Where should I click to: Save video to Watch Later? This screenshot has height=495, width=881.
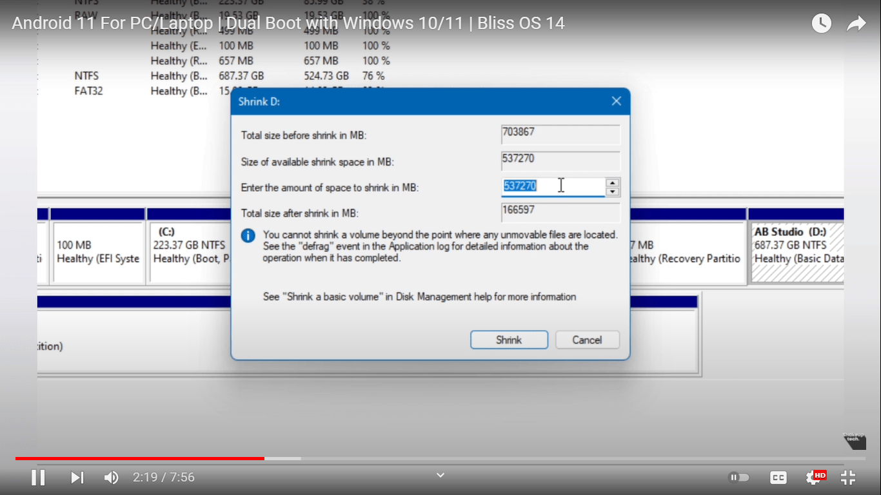click(821, 23)
